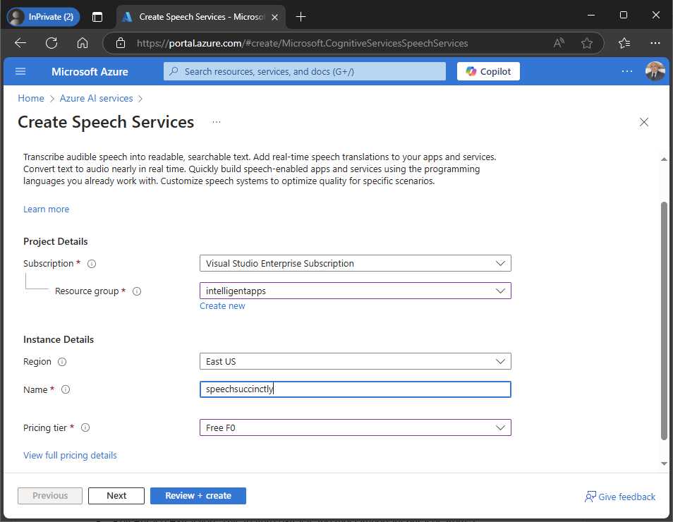Close the Create Speech Services blade
The image size is (673, 522).
click(x=644, y=122)
